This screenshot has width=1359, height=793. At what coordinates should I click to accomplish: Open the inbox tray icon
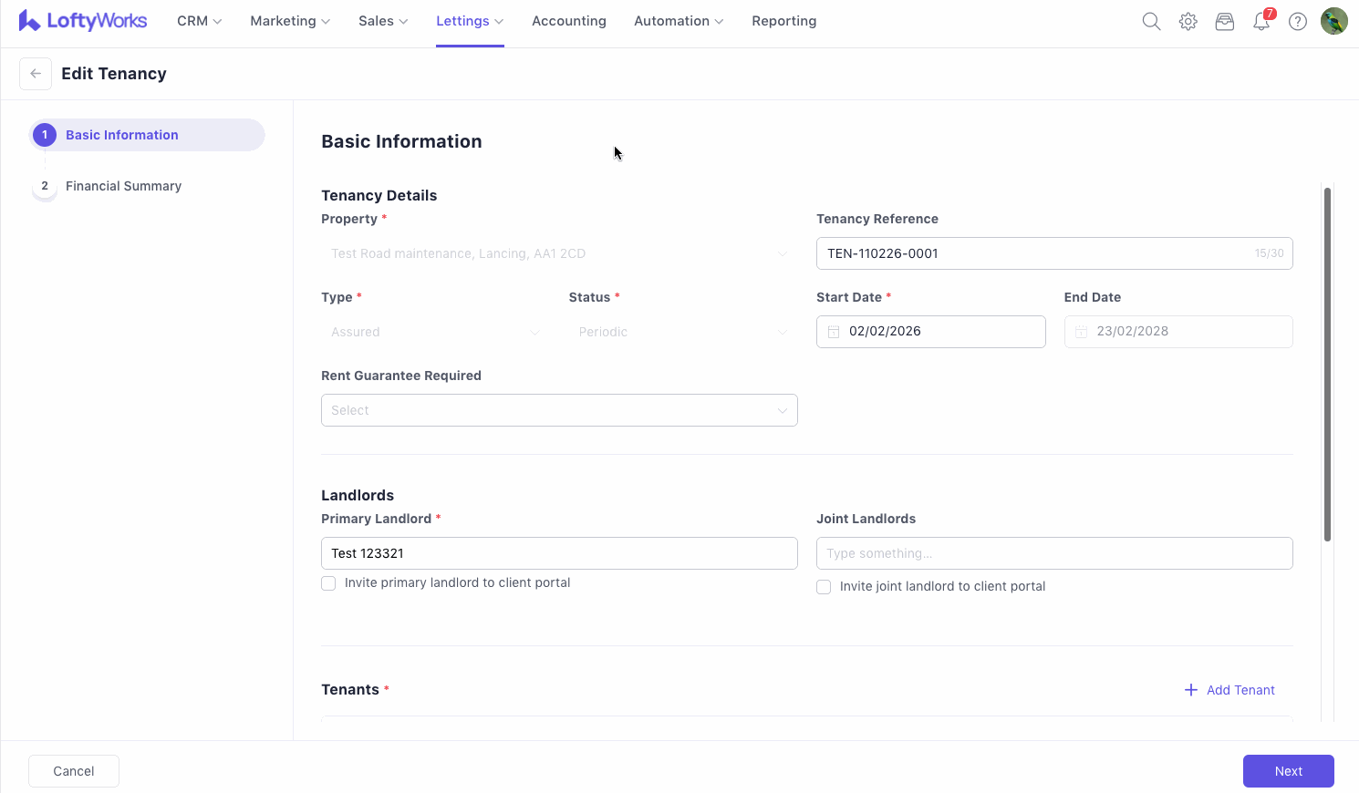(1224, 21)
